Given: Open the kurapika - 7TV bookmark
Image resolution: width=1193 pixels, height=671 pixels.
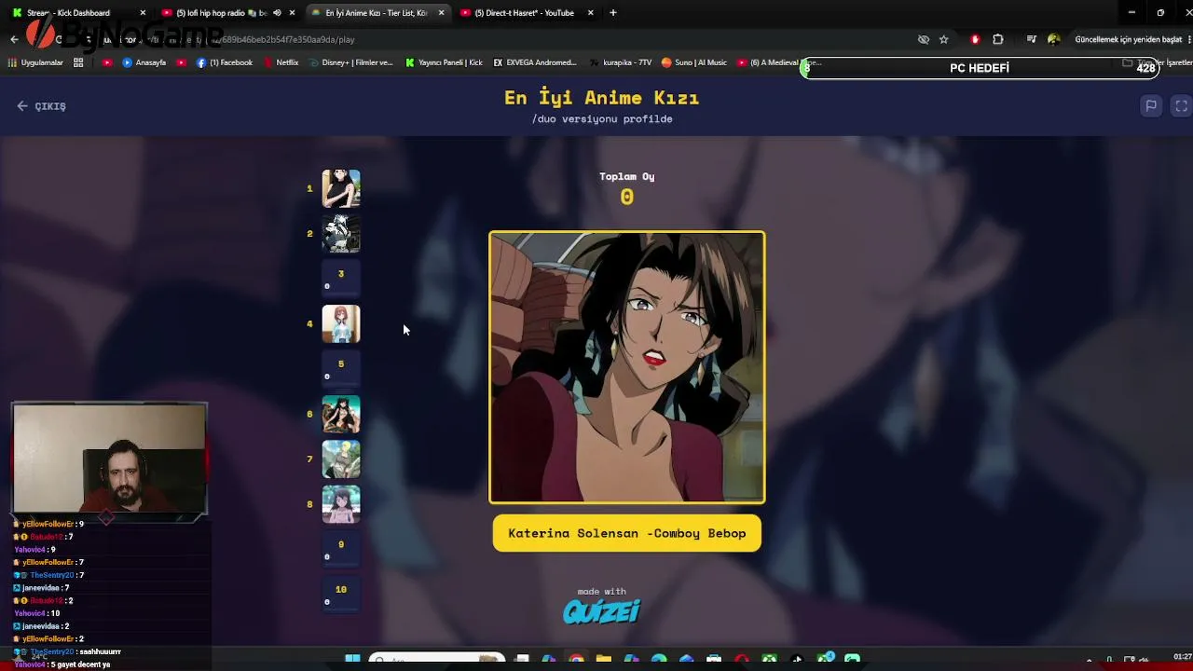Looking at the screenshot, I should point(621,62).
